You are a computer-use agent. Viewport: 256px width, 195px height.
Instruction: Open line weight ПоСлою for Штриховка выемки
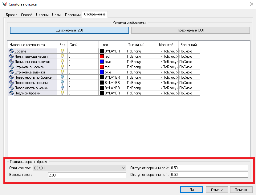[189, 72]
